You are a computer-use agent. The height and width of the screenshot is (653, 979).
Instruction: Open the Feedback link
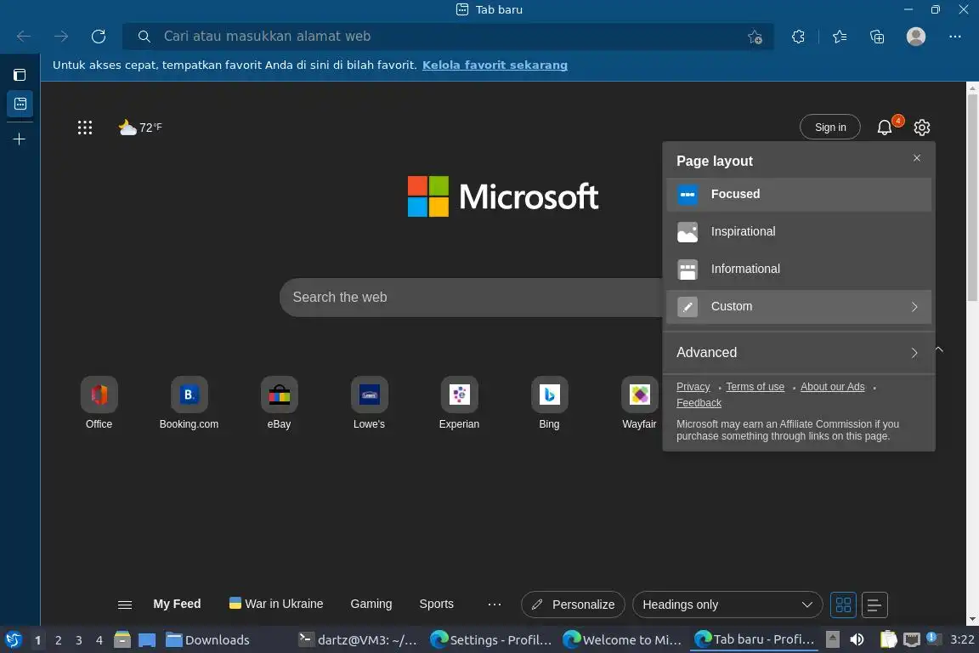699,403
